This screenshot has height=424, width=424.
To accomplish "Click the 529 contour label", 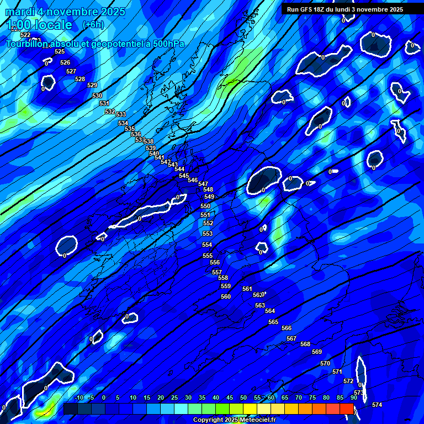I will (92, 85).
